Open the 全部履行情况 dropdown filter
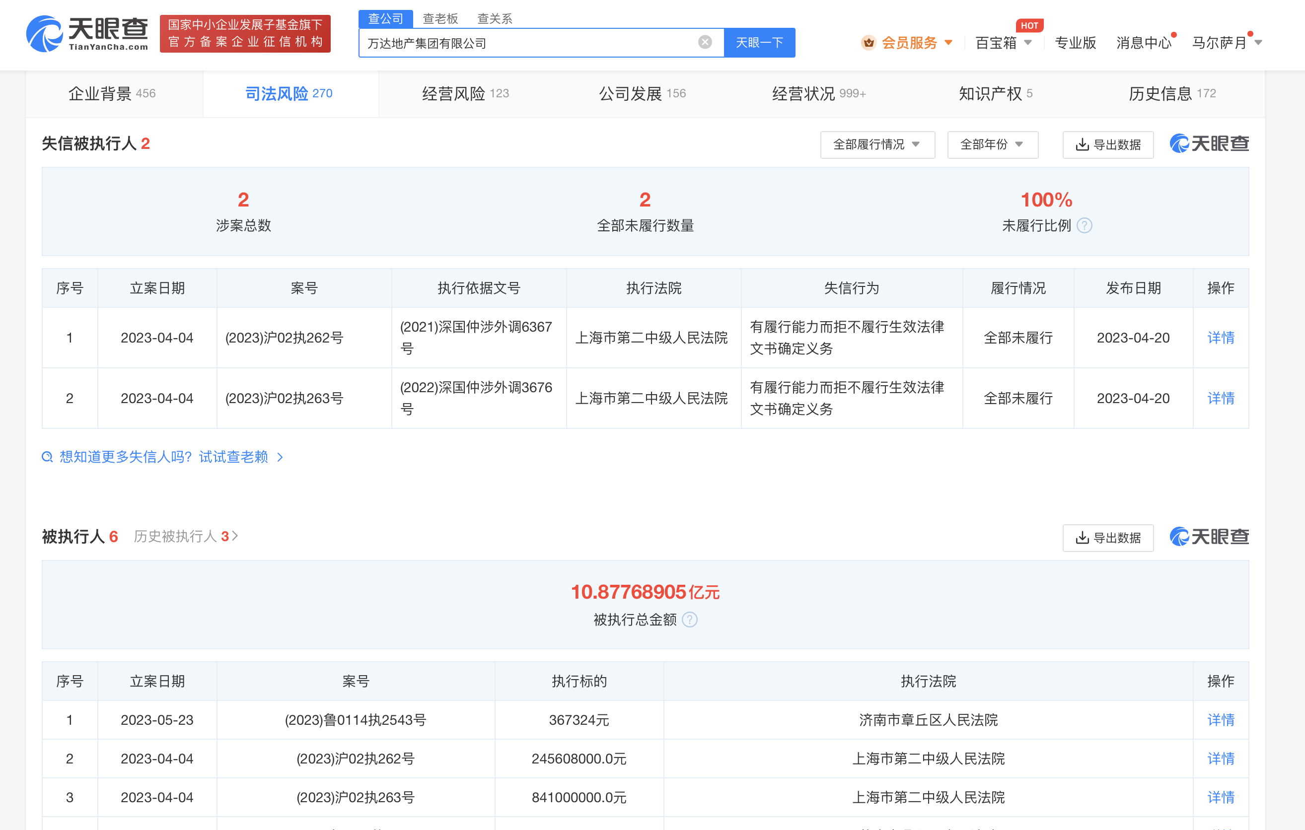The height and width of the screenshot is (830, 1305). [x=877, y=144]
